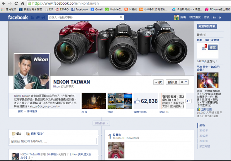Click the 立即使用 link

click(206, 110)
